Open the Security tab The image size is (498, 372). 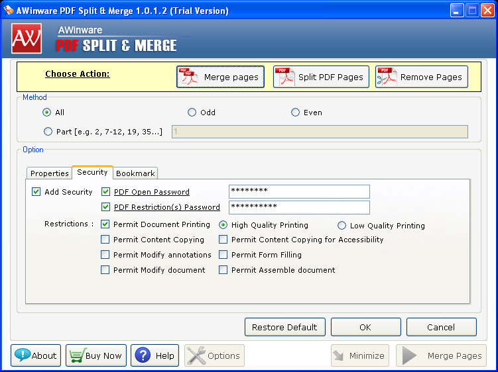(92, 172)
